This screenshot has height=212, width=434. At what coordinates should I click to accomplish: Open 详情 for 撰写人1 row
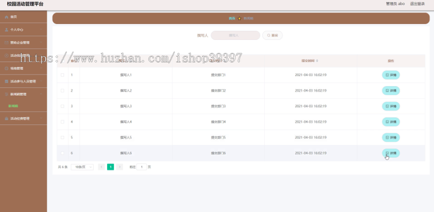pos(391,75)
